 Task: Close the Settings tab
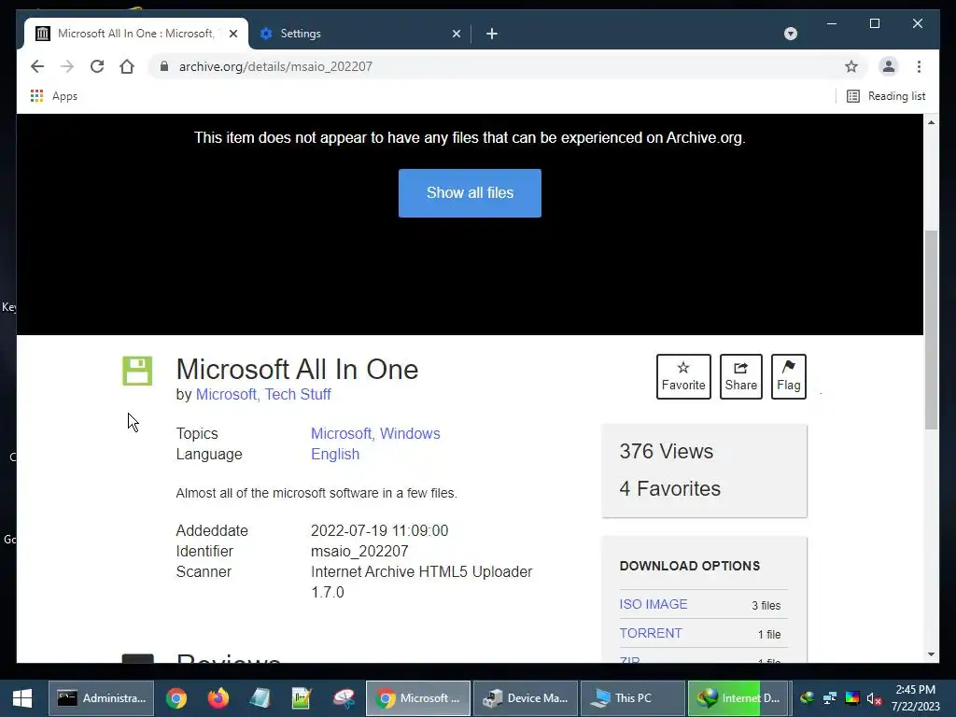(x=456, y=35)
